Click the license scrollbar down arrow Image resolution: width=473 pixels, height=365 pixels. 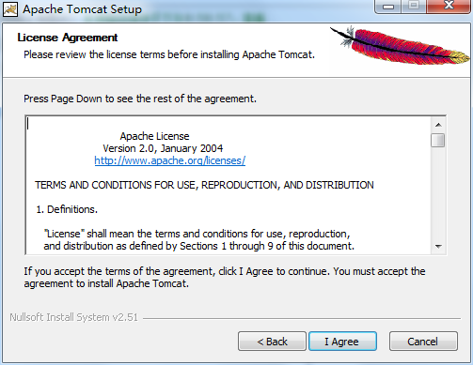click(438, 247)
